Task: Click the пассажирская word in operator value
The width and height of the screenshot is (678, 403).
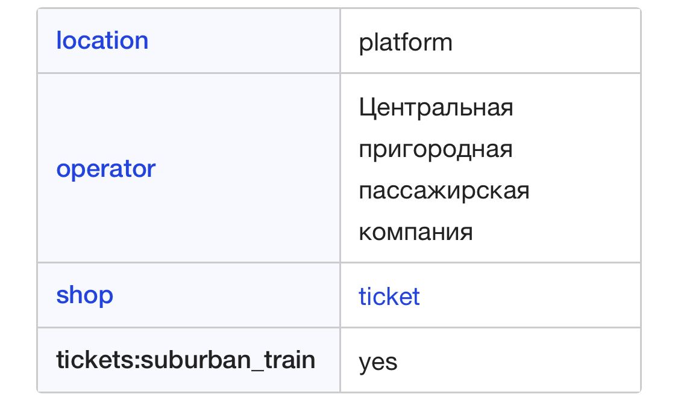Action: [x=444, y=191]
